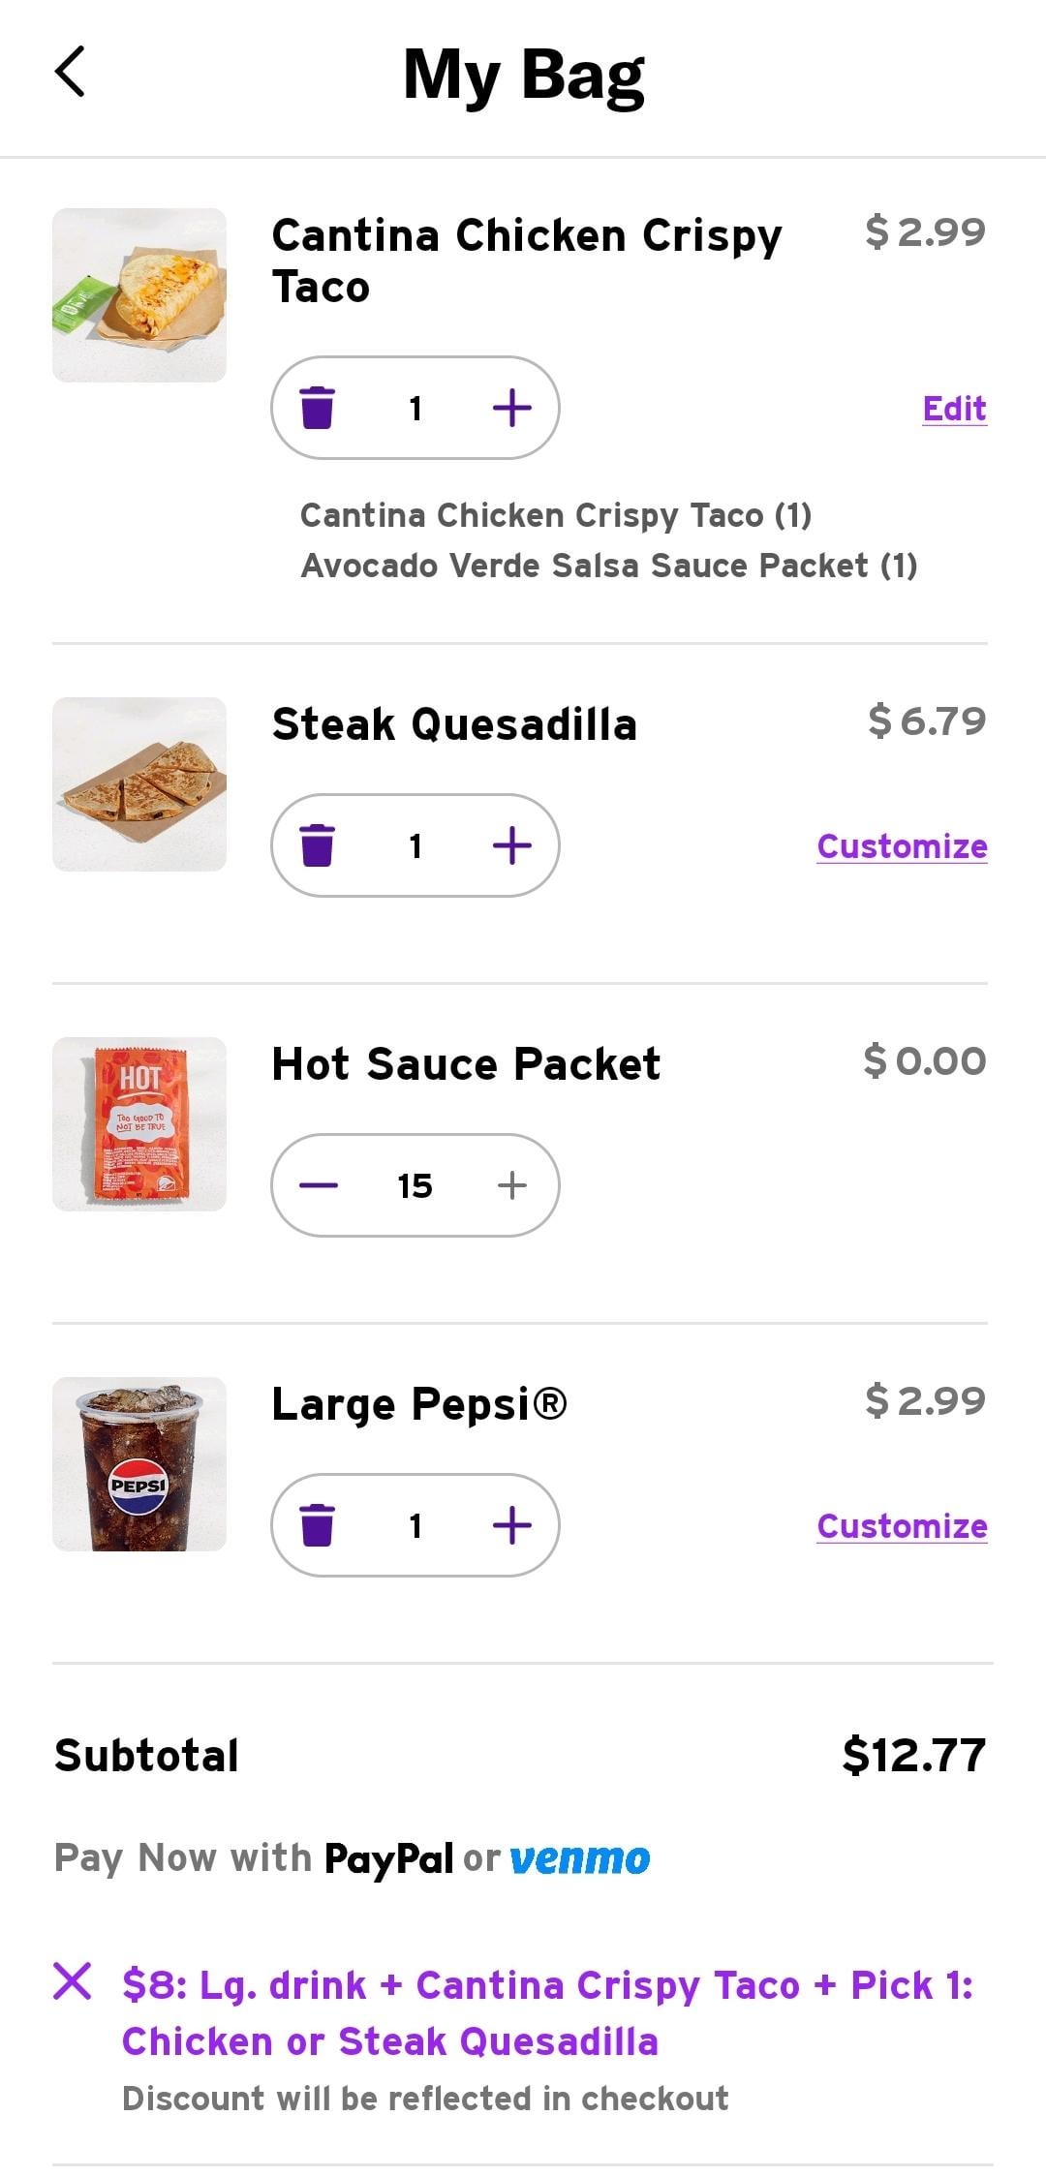Tap the Venmo logo
The width and height of the screenshot is (1046, 2177).
click(x=579, y=1858)
